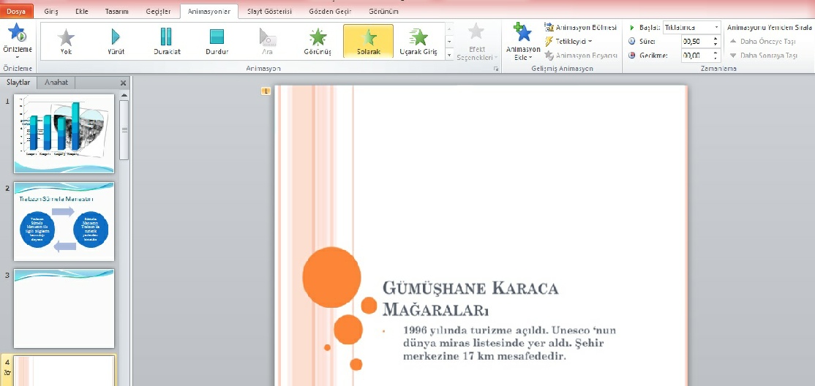Switch to the Gözden Geçir tab

click(x=329, y=12)
